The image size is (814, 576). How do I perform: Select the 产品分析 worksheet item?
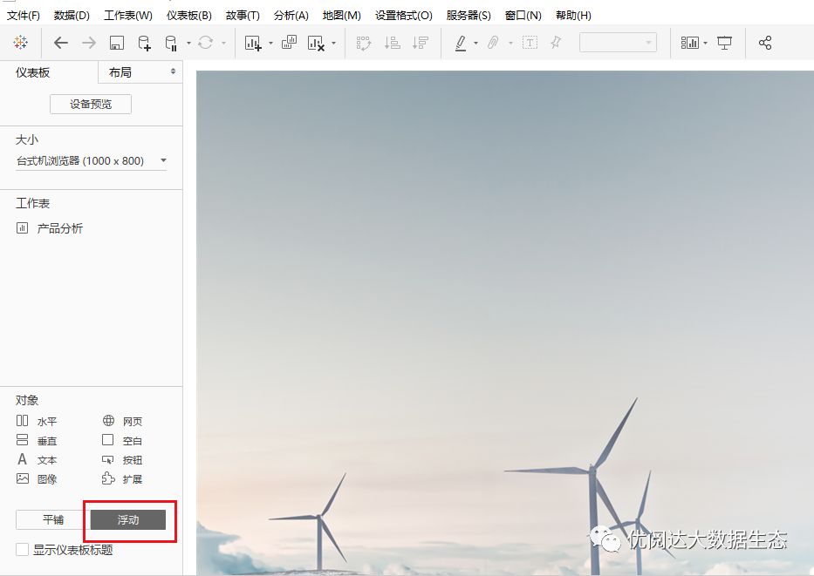[50, 228]
